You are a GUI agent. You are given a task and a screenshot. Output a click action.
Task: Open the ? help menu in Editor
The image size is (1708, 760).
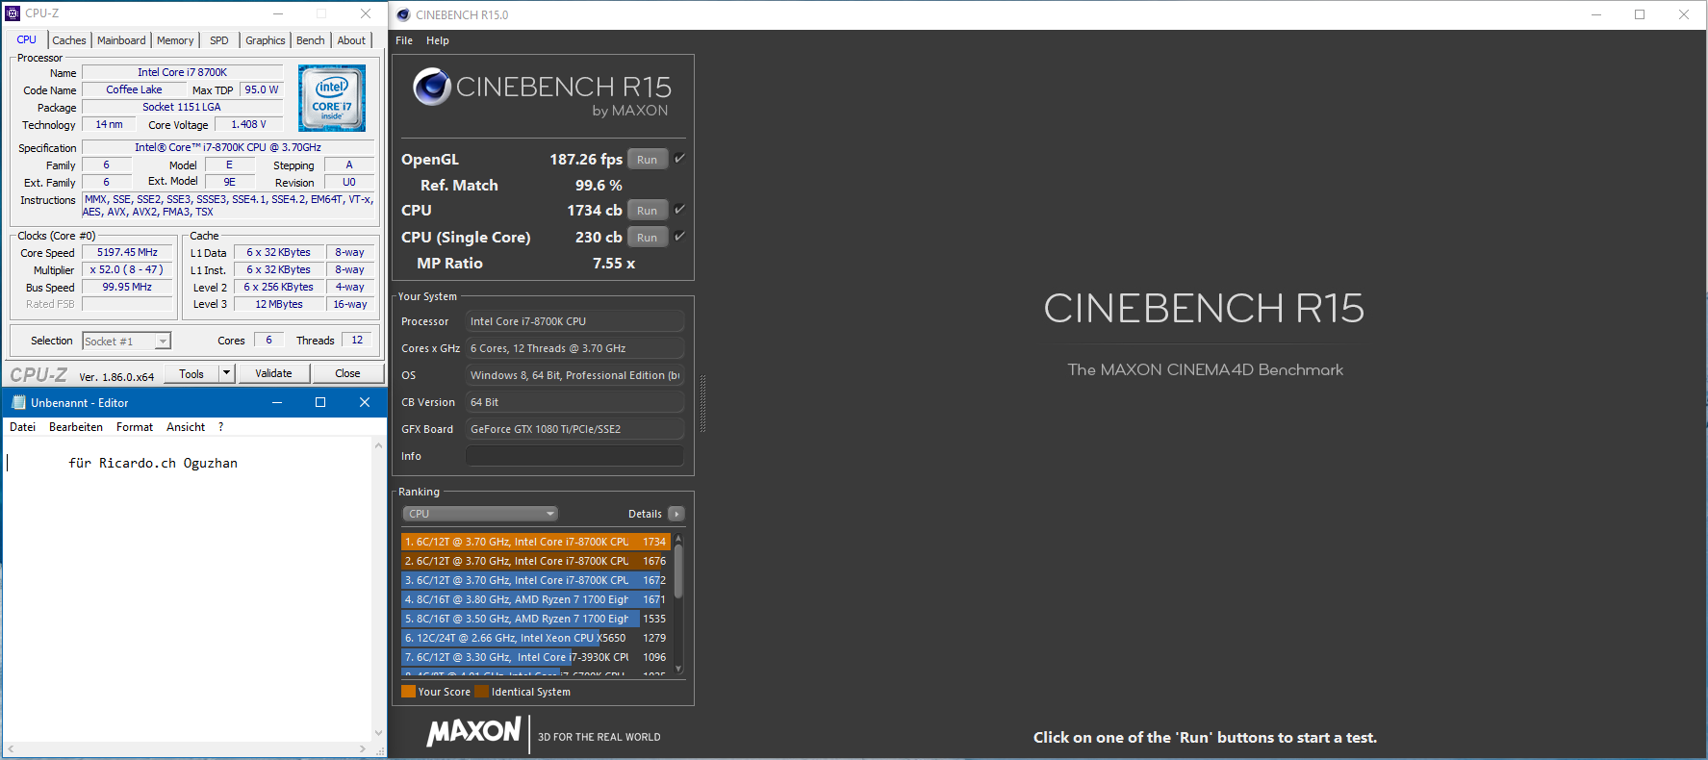(x=220, y=427)
